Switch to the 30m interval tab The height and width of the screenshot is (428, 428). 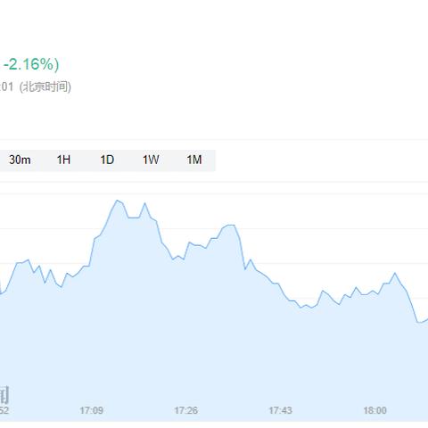tap(20, 160)
